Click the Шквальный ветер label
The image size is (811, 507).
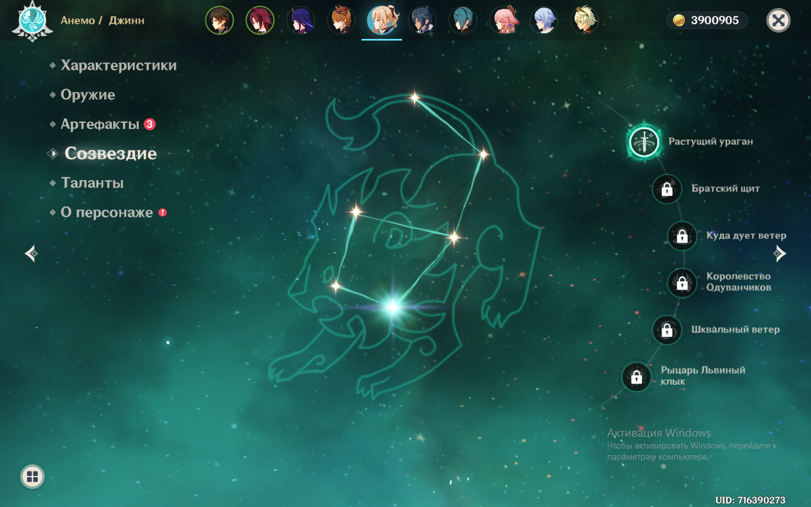tap(736, 330)
